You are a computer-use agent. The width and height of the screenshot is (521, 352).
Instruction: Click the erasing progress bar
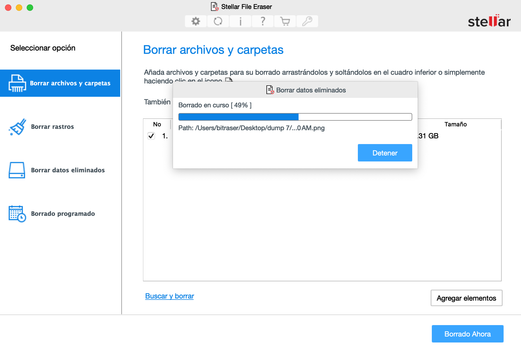(295, 117)
